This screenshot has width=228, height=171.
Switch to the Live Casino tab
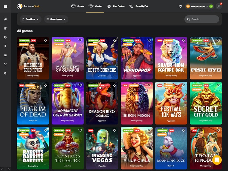[x=116, y=6]
